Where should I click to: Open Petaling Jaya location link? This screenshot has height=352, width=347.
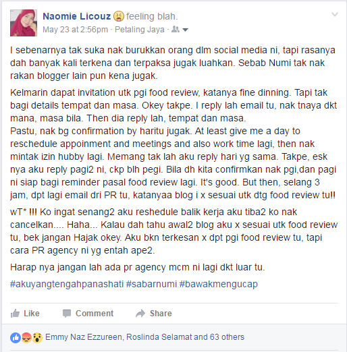(140, 30)
